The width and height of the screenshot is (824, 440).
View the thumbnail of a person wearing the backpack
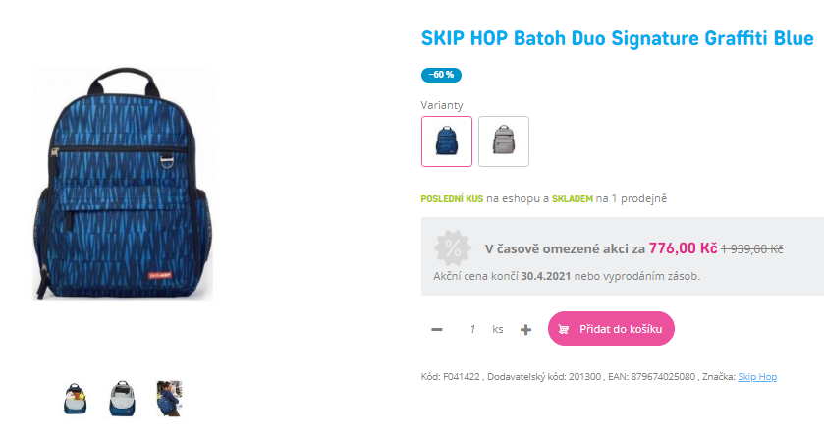point(169,399)
